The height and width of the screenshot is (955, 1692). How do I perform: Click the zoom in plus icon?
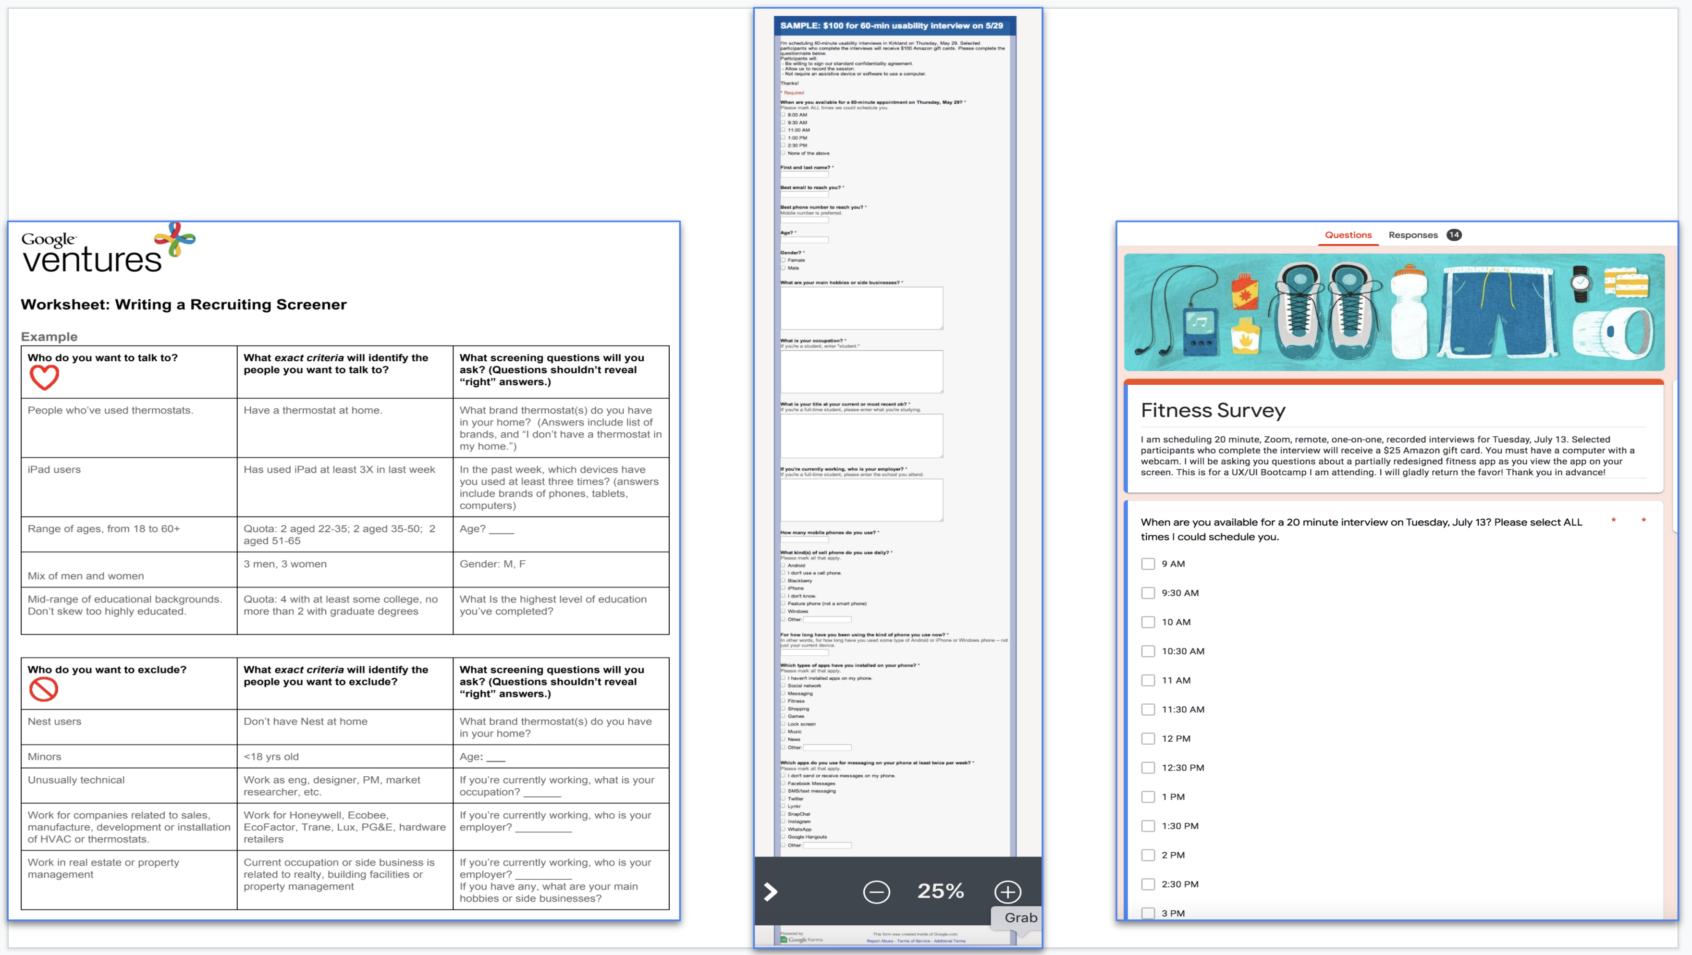[x=1007, y=892]
